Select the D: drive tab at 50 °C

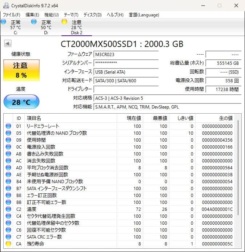[46, 27]
